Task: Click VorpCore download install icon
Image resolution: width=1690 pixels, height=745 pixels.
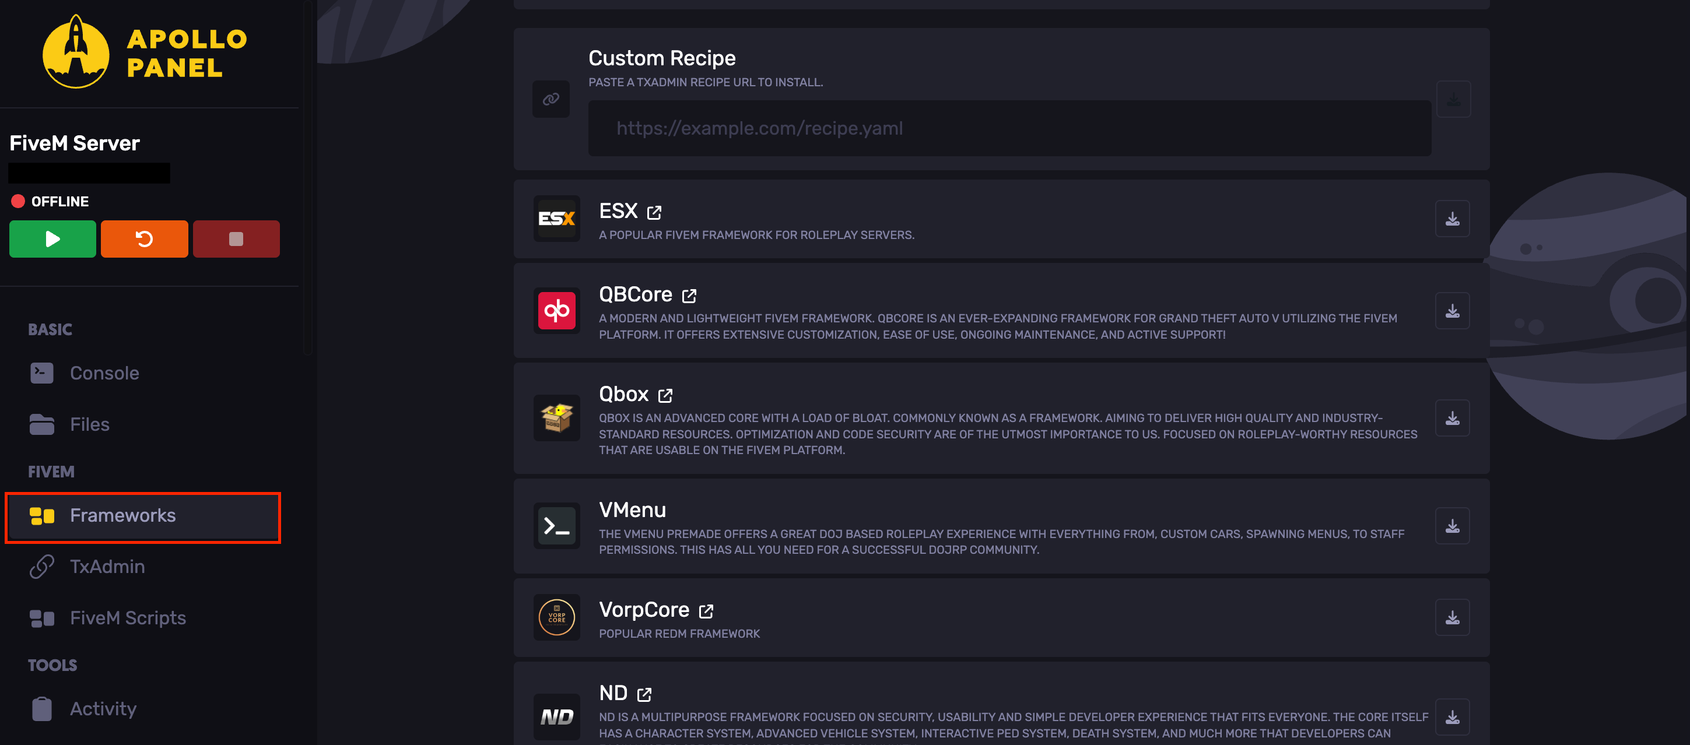Action: click(1452, 617)
